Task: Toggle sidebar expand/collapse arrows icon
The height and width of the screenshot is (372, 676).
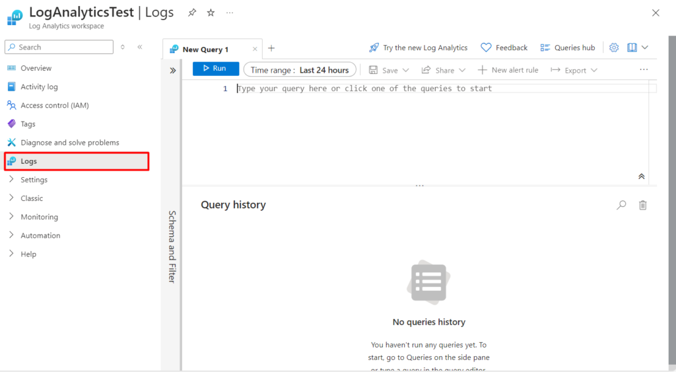Action: coord(122,47)
